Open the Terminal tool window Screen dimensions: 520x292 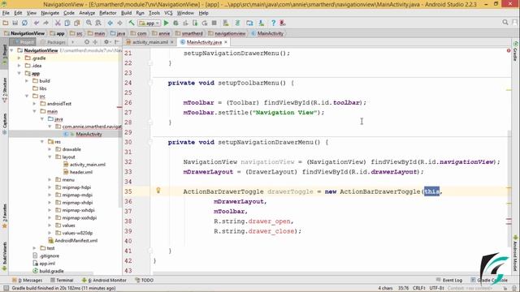[62, 280]
